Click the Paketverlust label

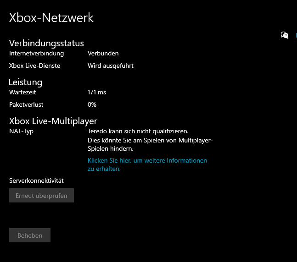(26, 104)
